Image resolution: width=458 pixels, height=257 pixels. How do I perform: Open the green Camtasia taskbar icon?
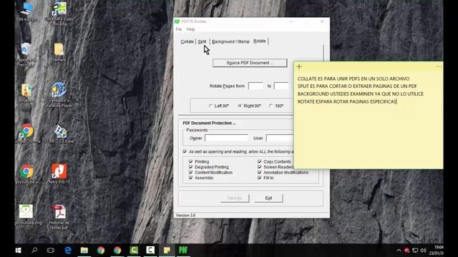pos(134,251)
